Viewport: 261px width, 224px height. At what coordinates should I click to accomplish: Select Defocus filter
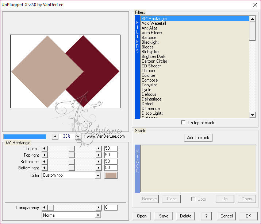pyautogui.click(x=195, y=94)
